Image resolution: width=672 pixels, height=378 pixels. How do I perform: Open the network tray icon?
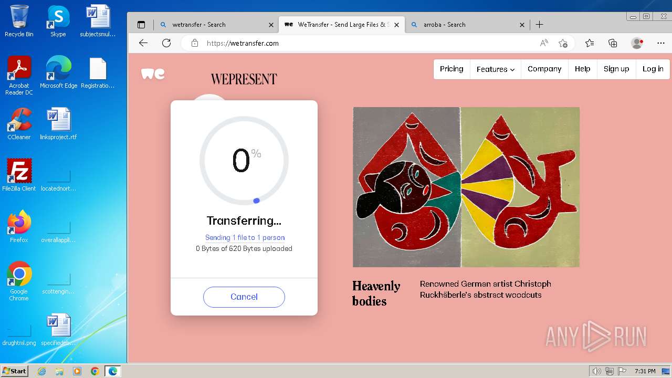click(610, 371)
